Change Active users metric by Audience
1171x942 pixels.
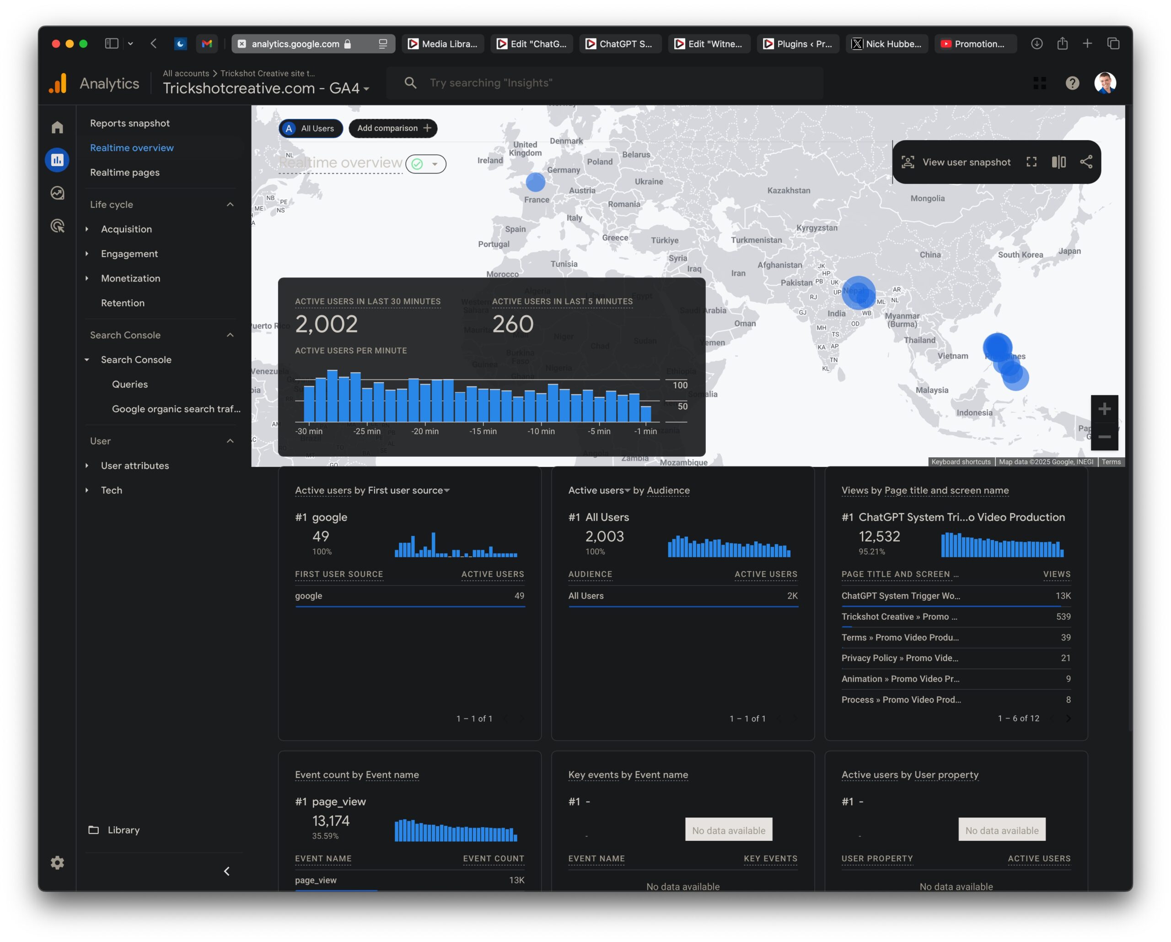600,490
